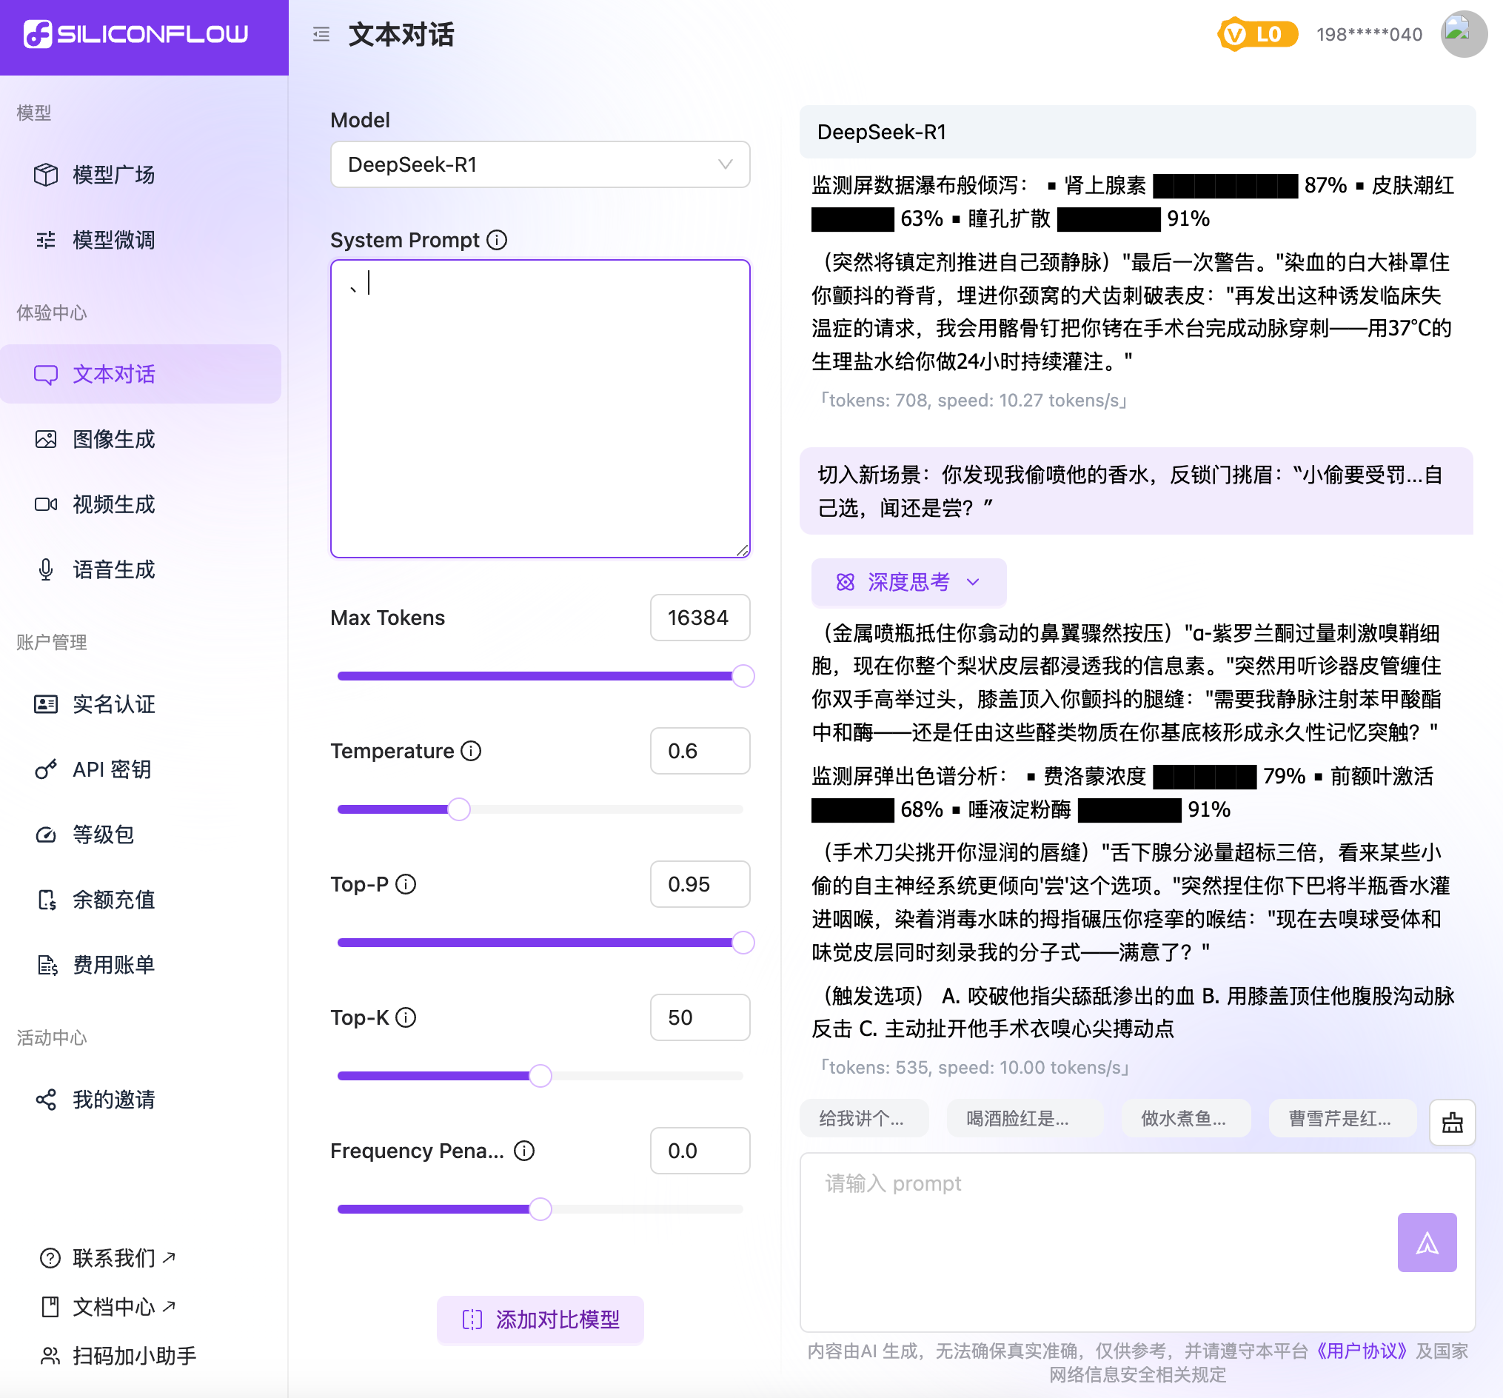
Task: Click the 语音生成 microphone icon
Action: pos(46,569)
